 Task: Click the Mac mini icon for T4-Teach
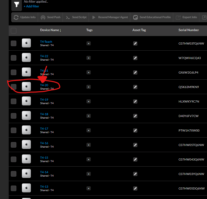pos(26,43)
